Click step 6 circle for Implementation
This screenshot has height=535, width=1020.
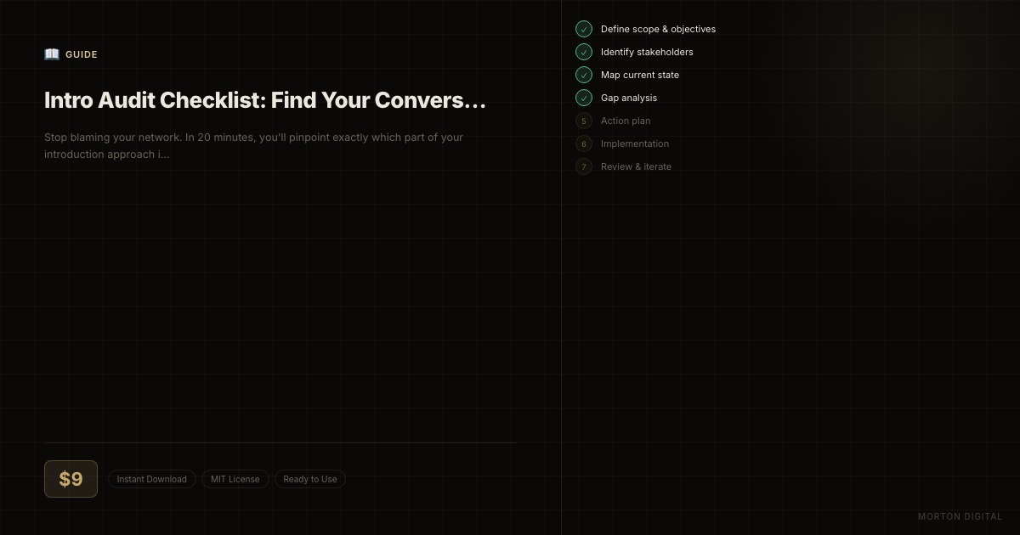point(584,144)
